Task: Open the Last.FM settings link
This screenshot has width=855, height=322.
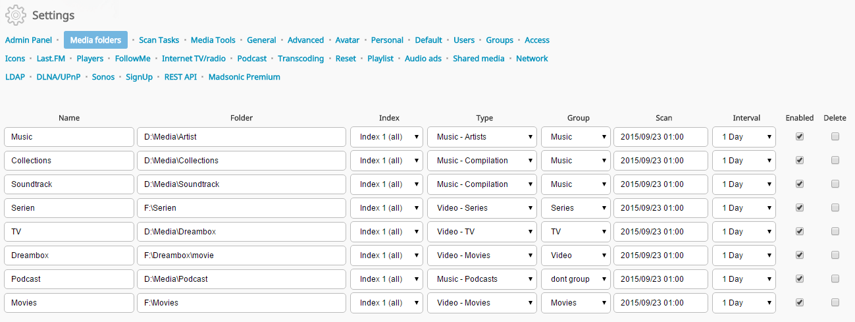Action: pos(51,59)
